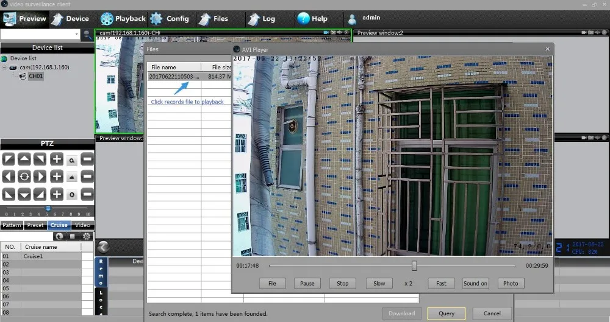Viewport: 610px width, 322px height.
Task: Open the Log menu
Action: tap(262, 19)
